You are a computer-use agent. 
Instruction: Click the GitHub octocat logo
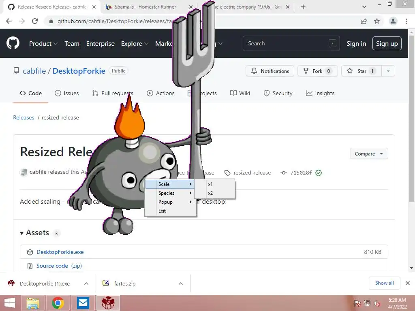[13, 43]
